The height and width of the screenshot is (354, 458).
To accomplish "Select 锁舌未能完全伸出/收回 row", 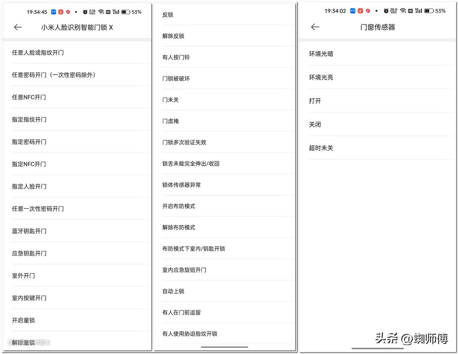I will coord(225,164).
